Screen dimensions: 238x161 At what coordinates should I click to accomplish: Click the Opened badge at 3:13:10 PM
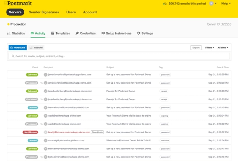(33, 108)
